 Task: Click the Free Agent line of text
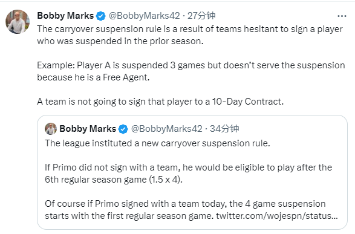tap(93, 77)
